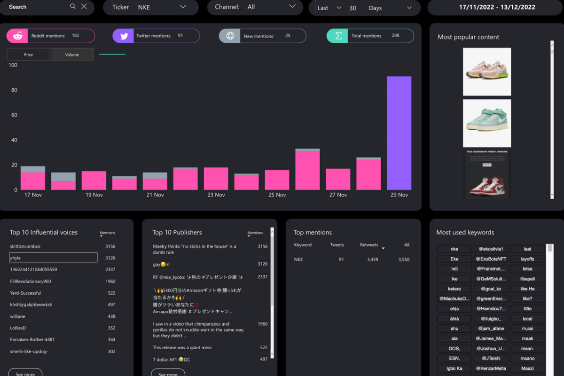The image size is (564, 376).
Task: Click the Twitter bird icon
Action: coord(123,36)
